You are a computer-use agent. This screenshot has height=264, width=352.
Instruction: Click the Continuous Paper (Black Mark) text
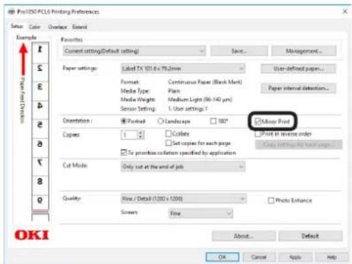coord(205,82)
